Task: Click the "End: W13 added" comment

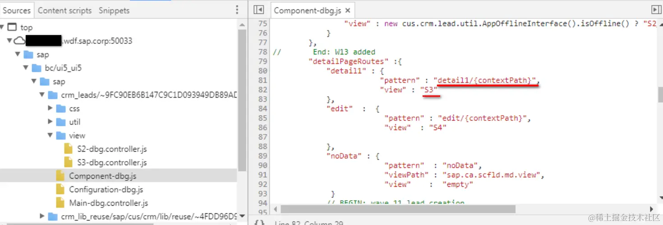Action: (344, 52)
